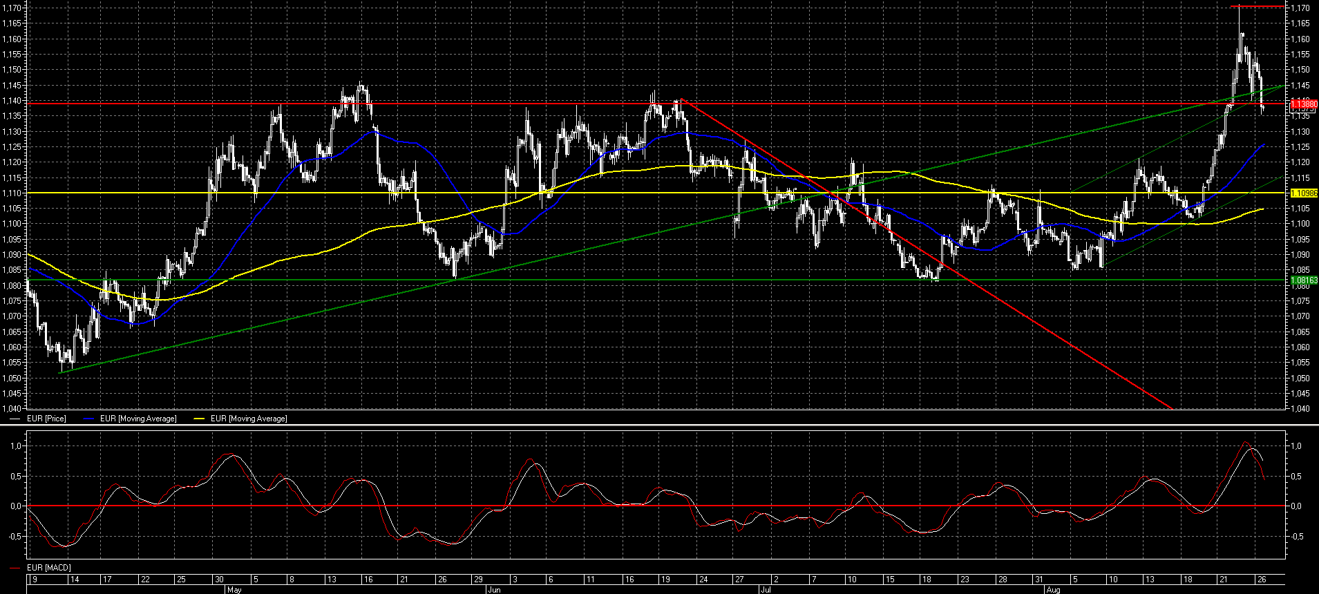Select the yellow Moving Average legend swatch
The height and width of the screenshot is (594, 1319).
pyautogui.click(x=199, y=419)
